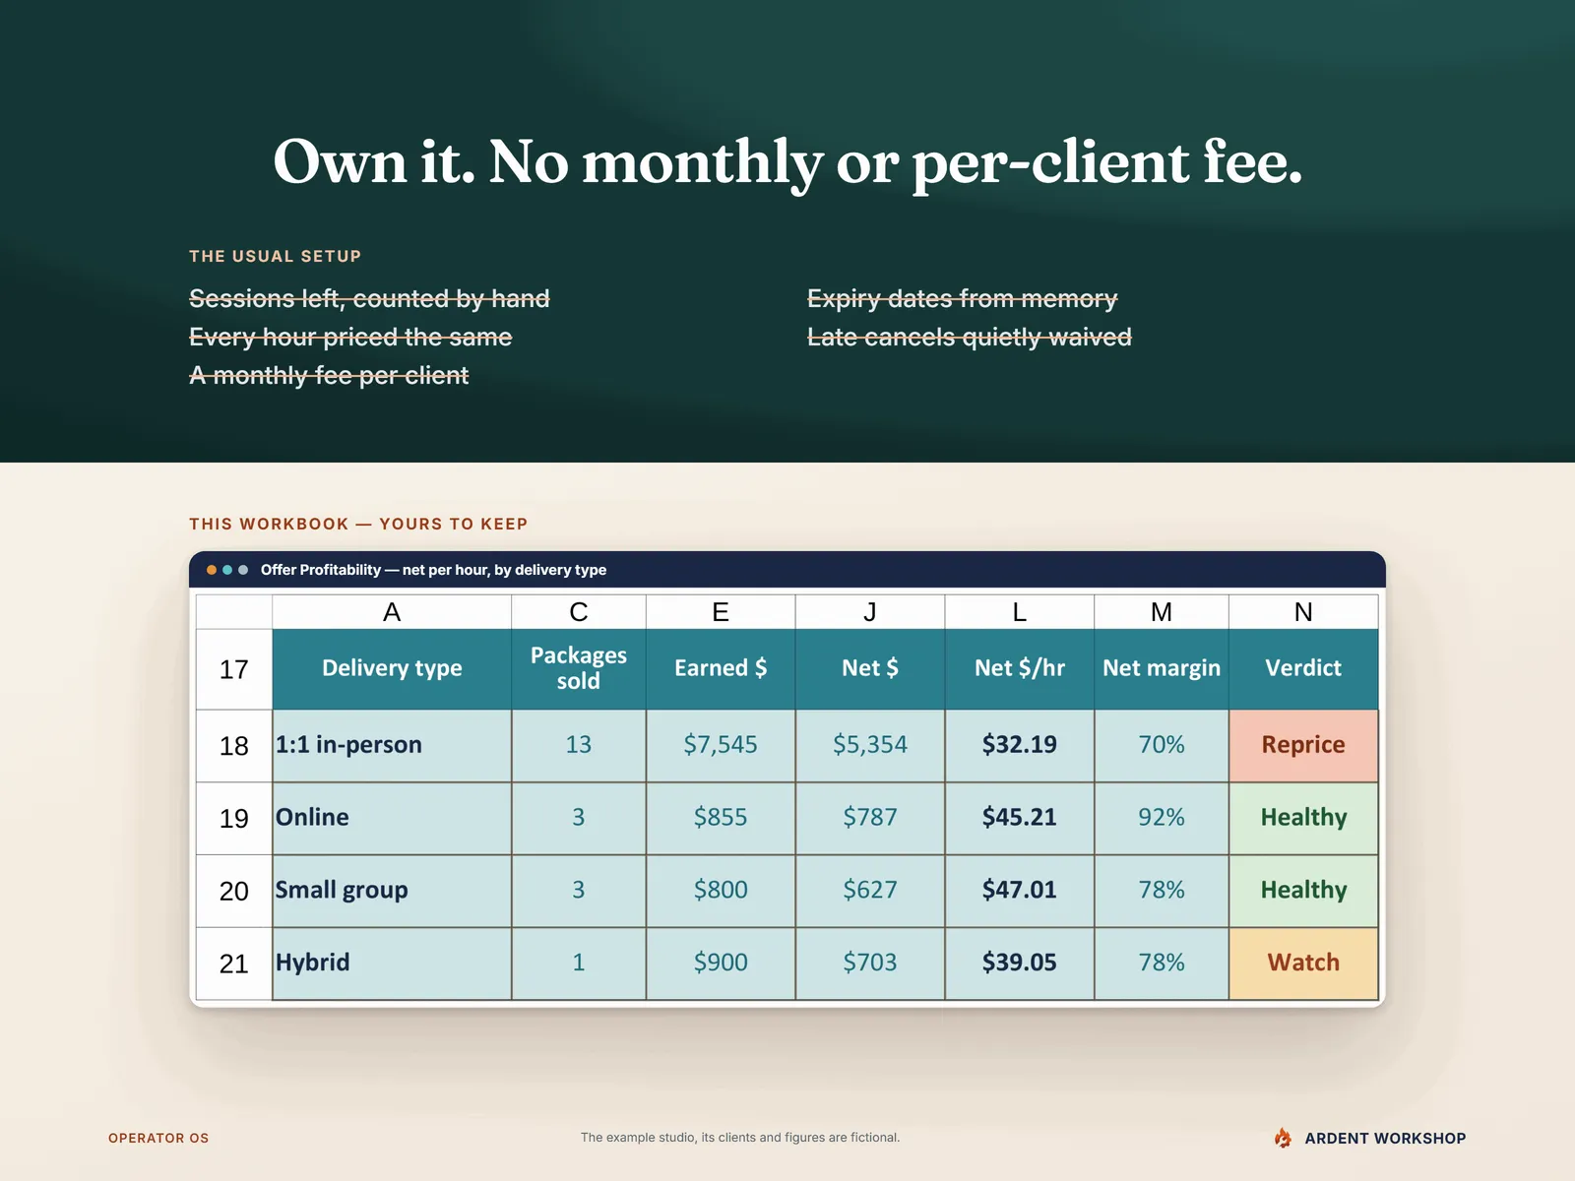Click the 'Reprice' verdict cell
1575x1181 pixels.
click(x=1303, y=746)
